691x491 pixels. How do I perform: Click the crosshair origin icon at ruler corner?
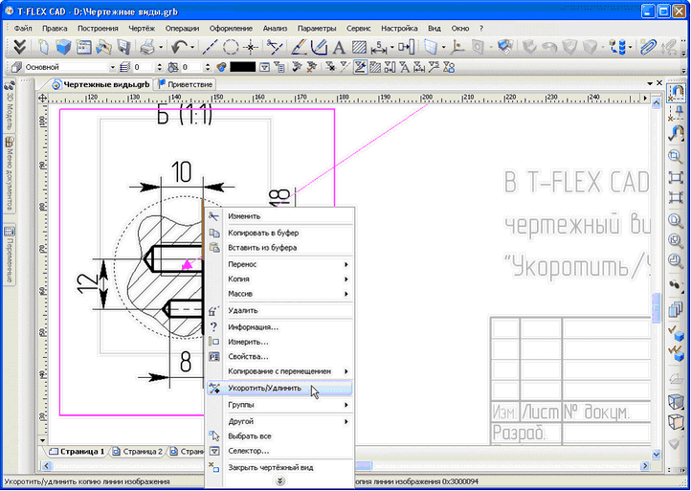tap(42, 98)
